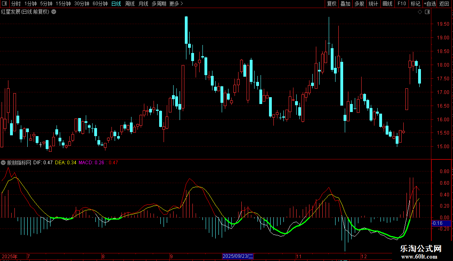Screen dimensions: 453x261
Task: Click the DEA: 0.34 indicator value
Action: [66, 163]
